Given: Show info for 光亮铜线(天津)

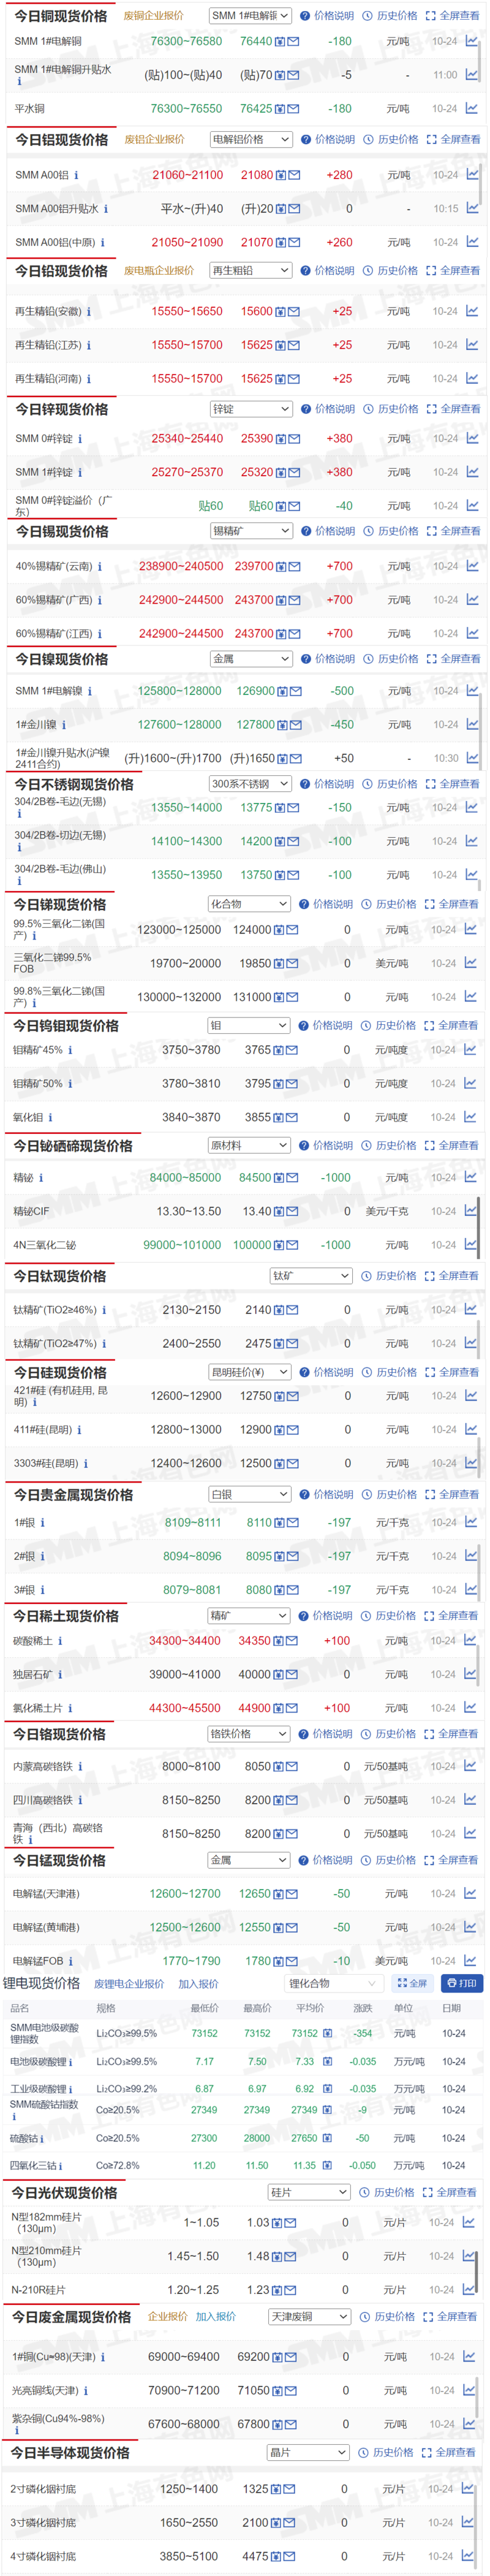Looking at the screenshot, I should (86, 2391).
